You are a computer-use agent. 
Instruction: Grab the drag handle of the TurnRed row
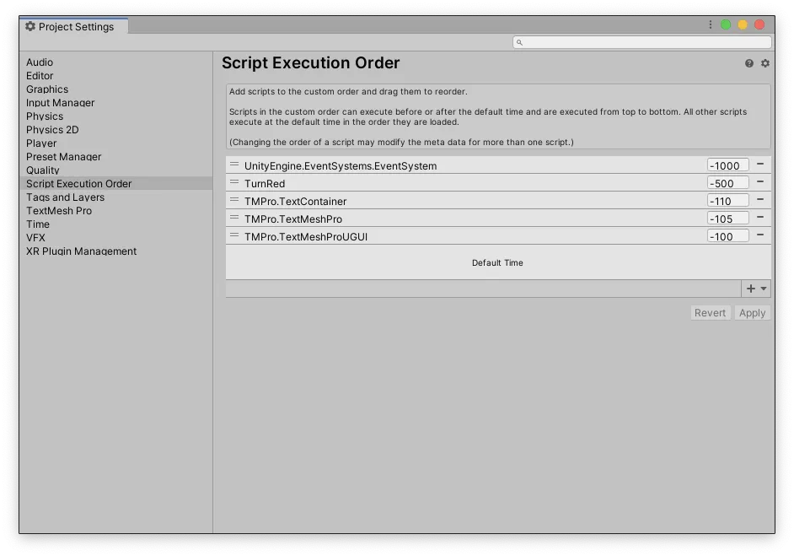click(x=234, y=182)
